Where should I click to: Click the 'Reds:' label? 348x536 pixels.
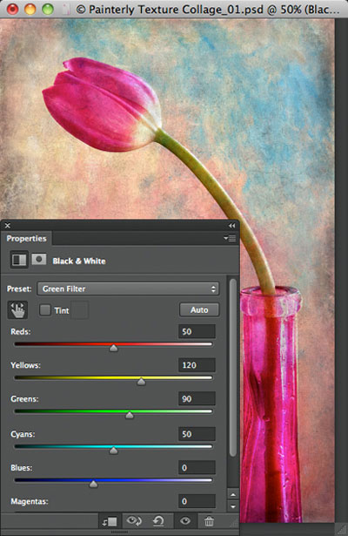pyautogui.click(x=21, y=331)
